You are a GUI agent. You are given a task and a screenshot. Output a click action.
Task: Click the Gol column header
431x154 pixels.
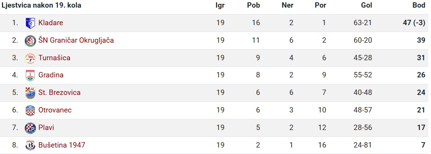coord(366,5)
